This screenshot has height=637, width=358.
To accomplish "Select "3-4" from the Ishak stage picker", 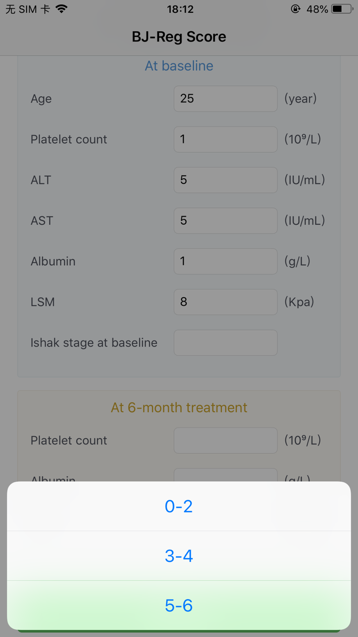I will (x=179, y=556).
